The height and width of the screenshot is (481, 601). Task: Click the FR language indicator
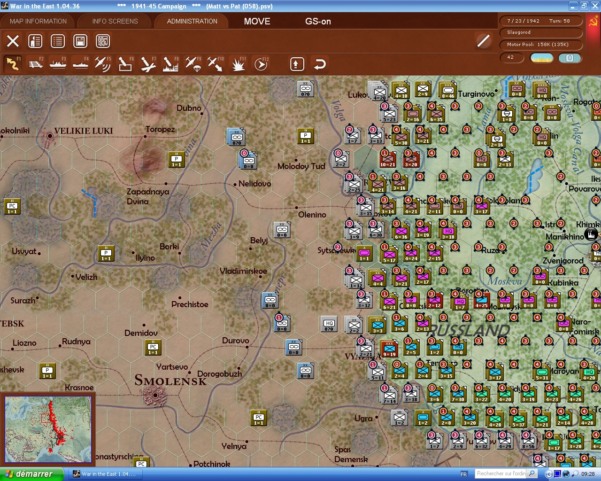tap(464, 474)
